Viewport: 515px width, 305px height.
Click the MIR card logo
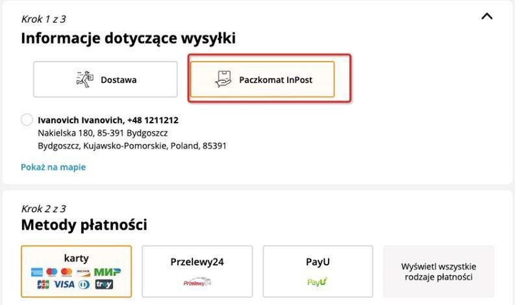107,272
